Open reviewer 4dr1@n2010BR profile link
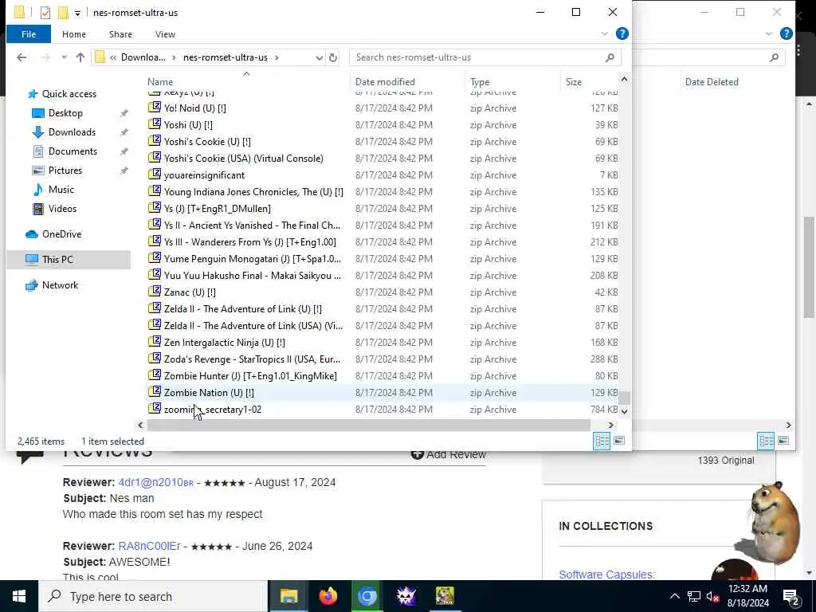 pos(156,482)
